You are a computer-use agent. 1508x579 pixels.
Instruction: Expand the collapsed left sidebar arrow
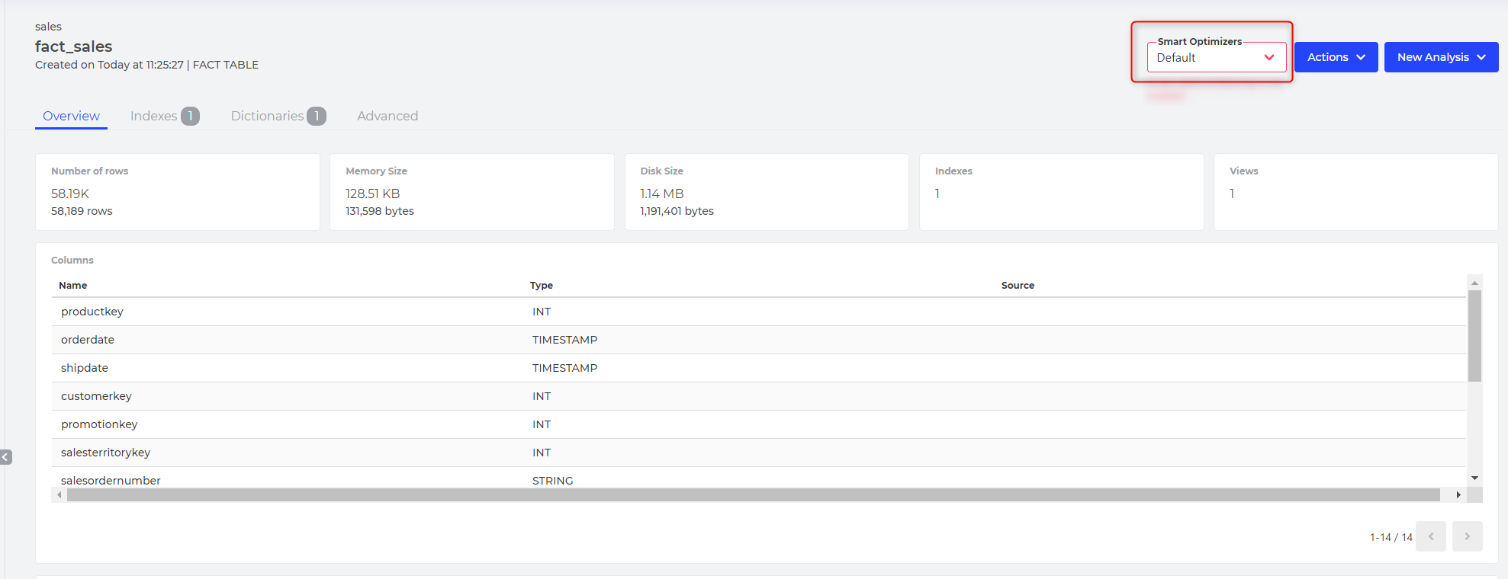tap(6, 457)
